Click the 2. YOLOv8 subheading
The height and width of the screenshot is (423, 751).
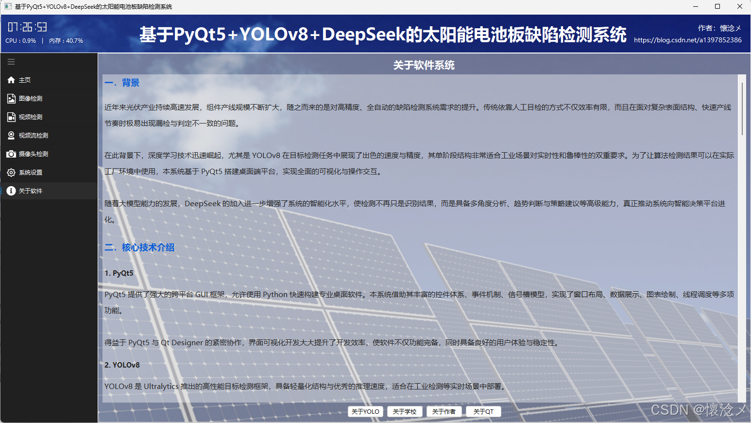click(122, 365)
